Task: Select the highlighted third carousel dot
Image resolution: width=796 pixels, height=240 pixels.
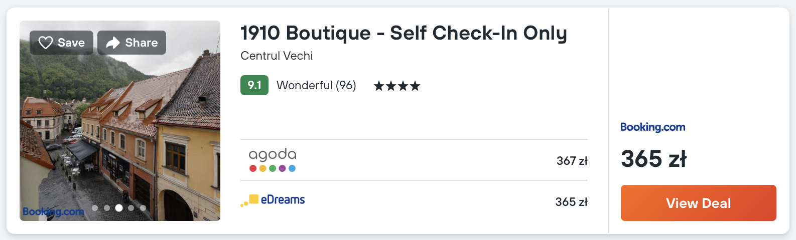Action: (x=119, y=208)
